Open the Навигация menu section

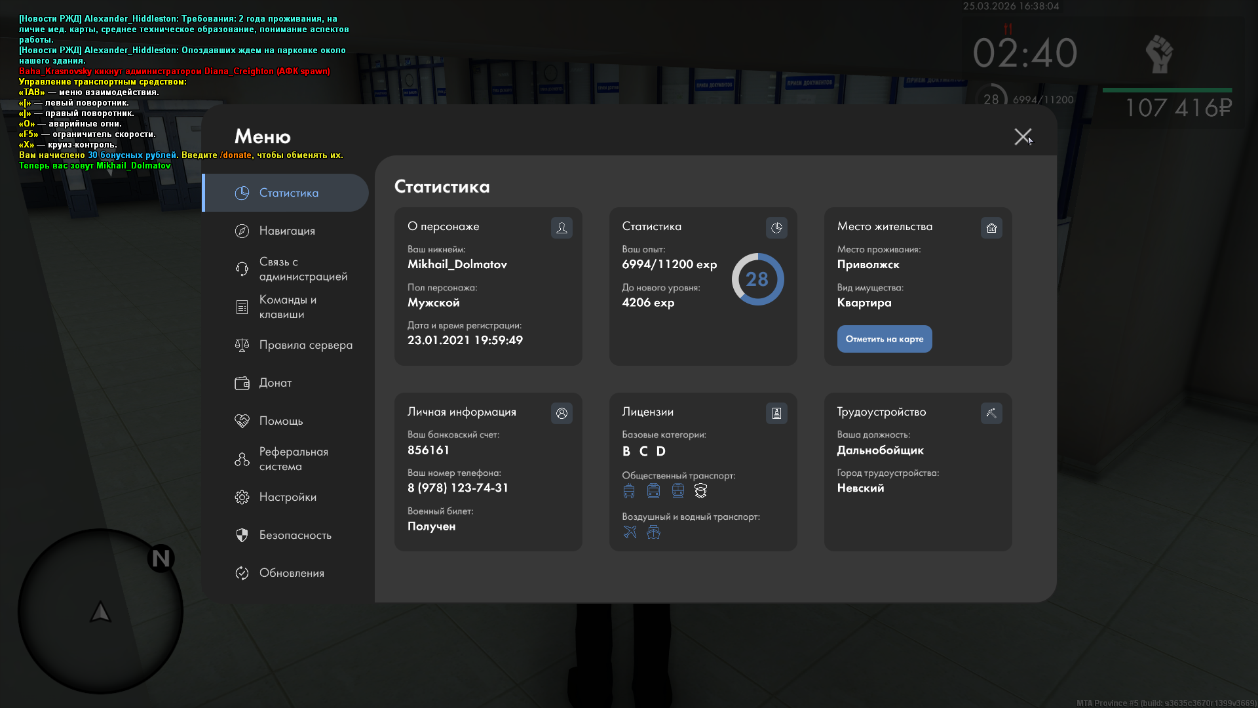coord(286,231)
